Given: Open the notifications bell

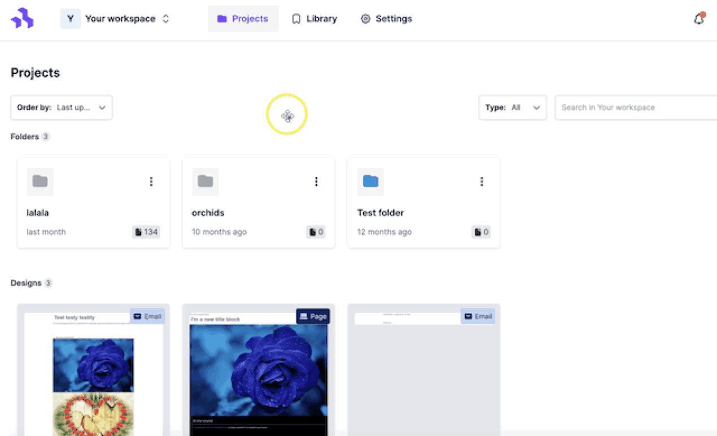Looking at the screenshot, I should (699, 19).
